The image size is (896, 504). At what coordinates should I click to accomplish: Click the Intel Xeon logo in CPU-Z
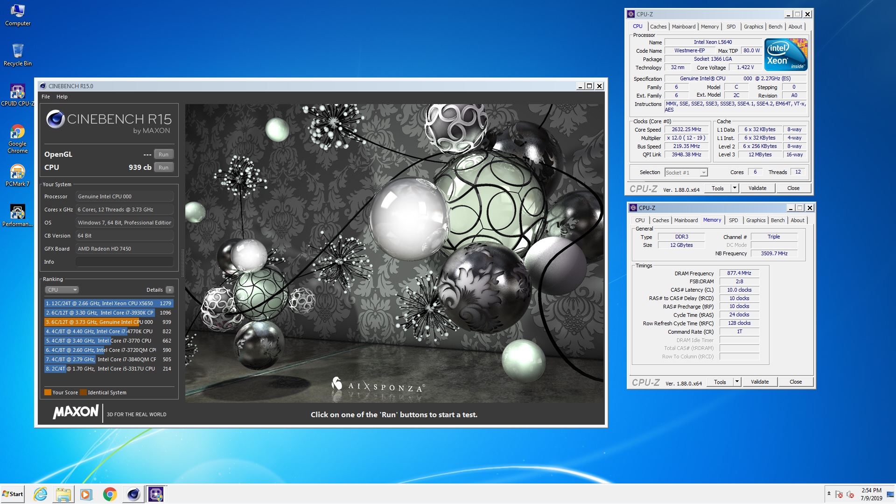tap(786, 55)
